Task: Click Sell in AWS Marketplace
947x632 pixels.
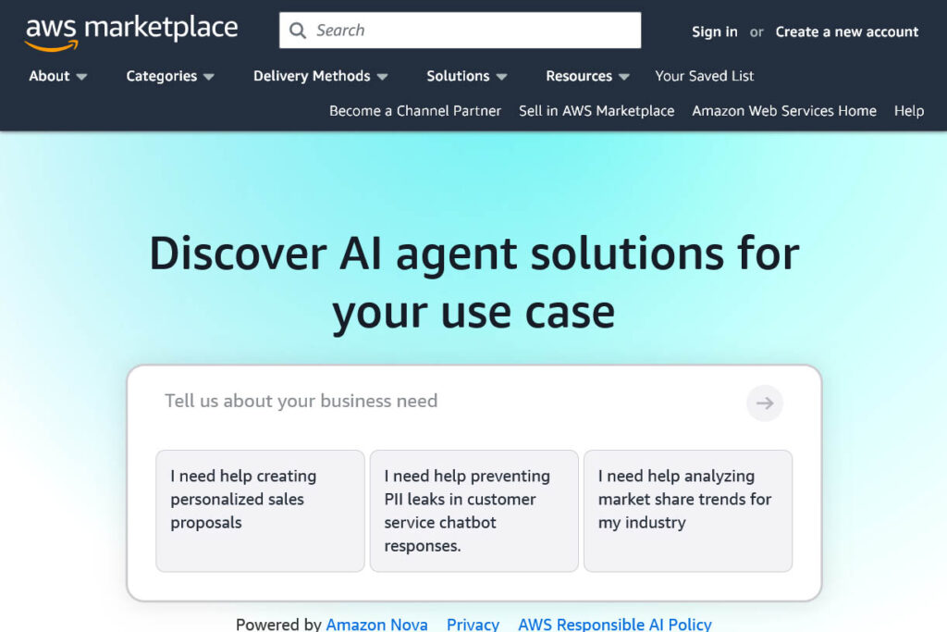Action: (x=596, y=110)
